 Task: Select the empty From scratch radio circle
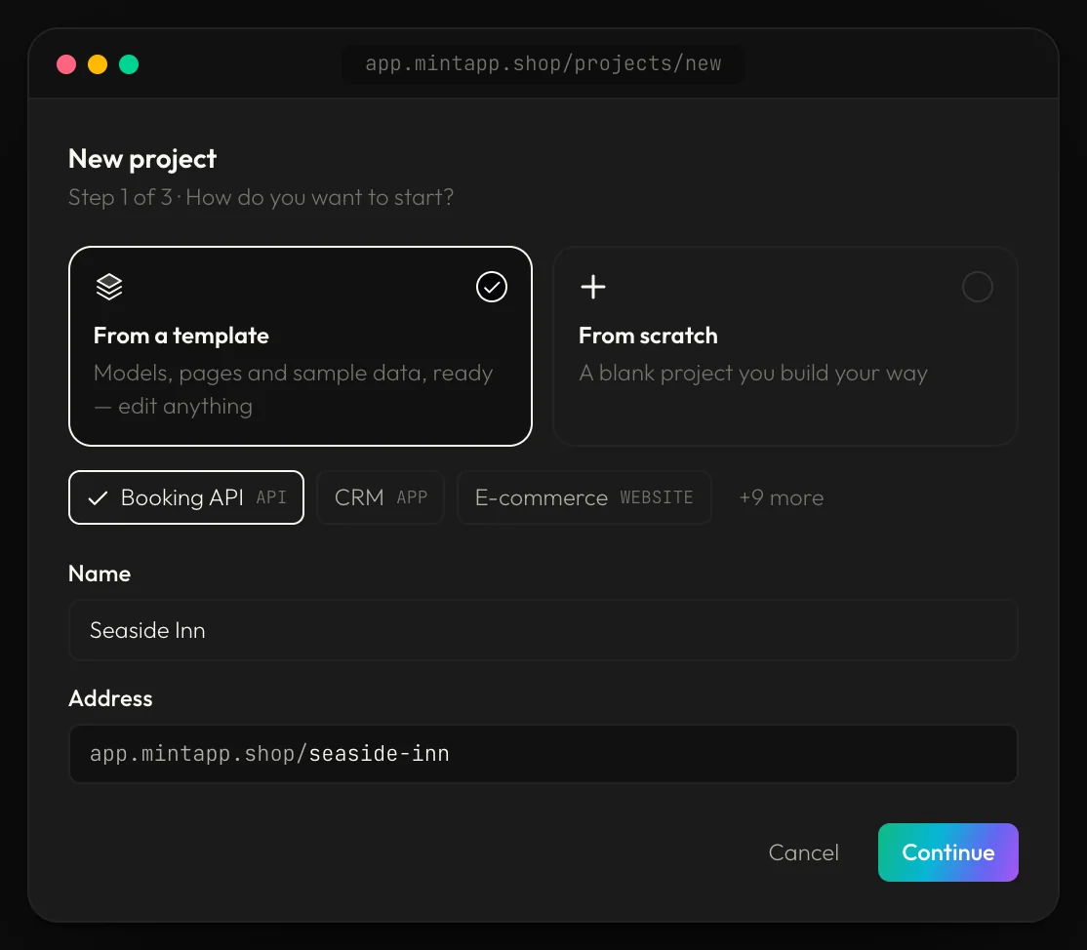coord(978,287)
